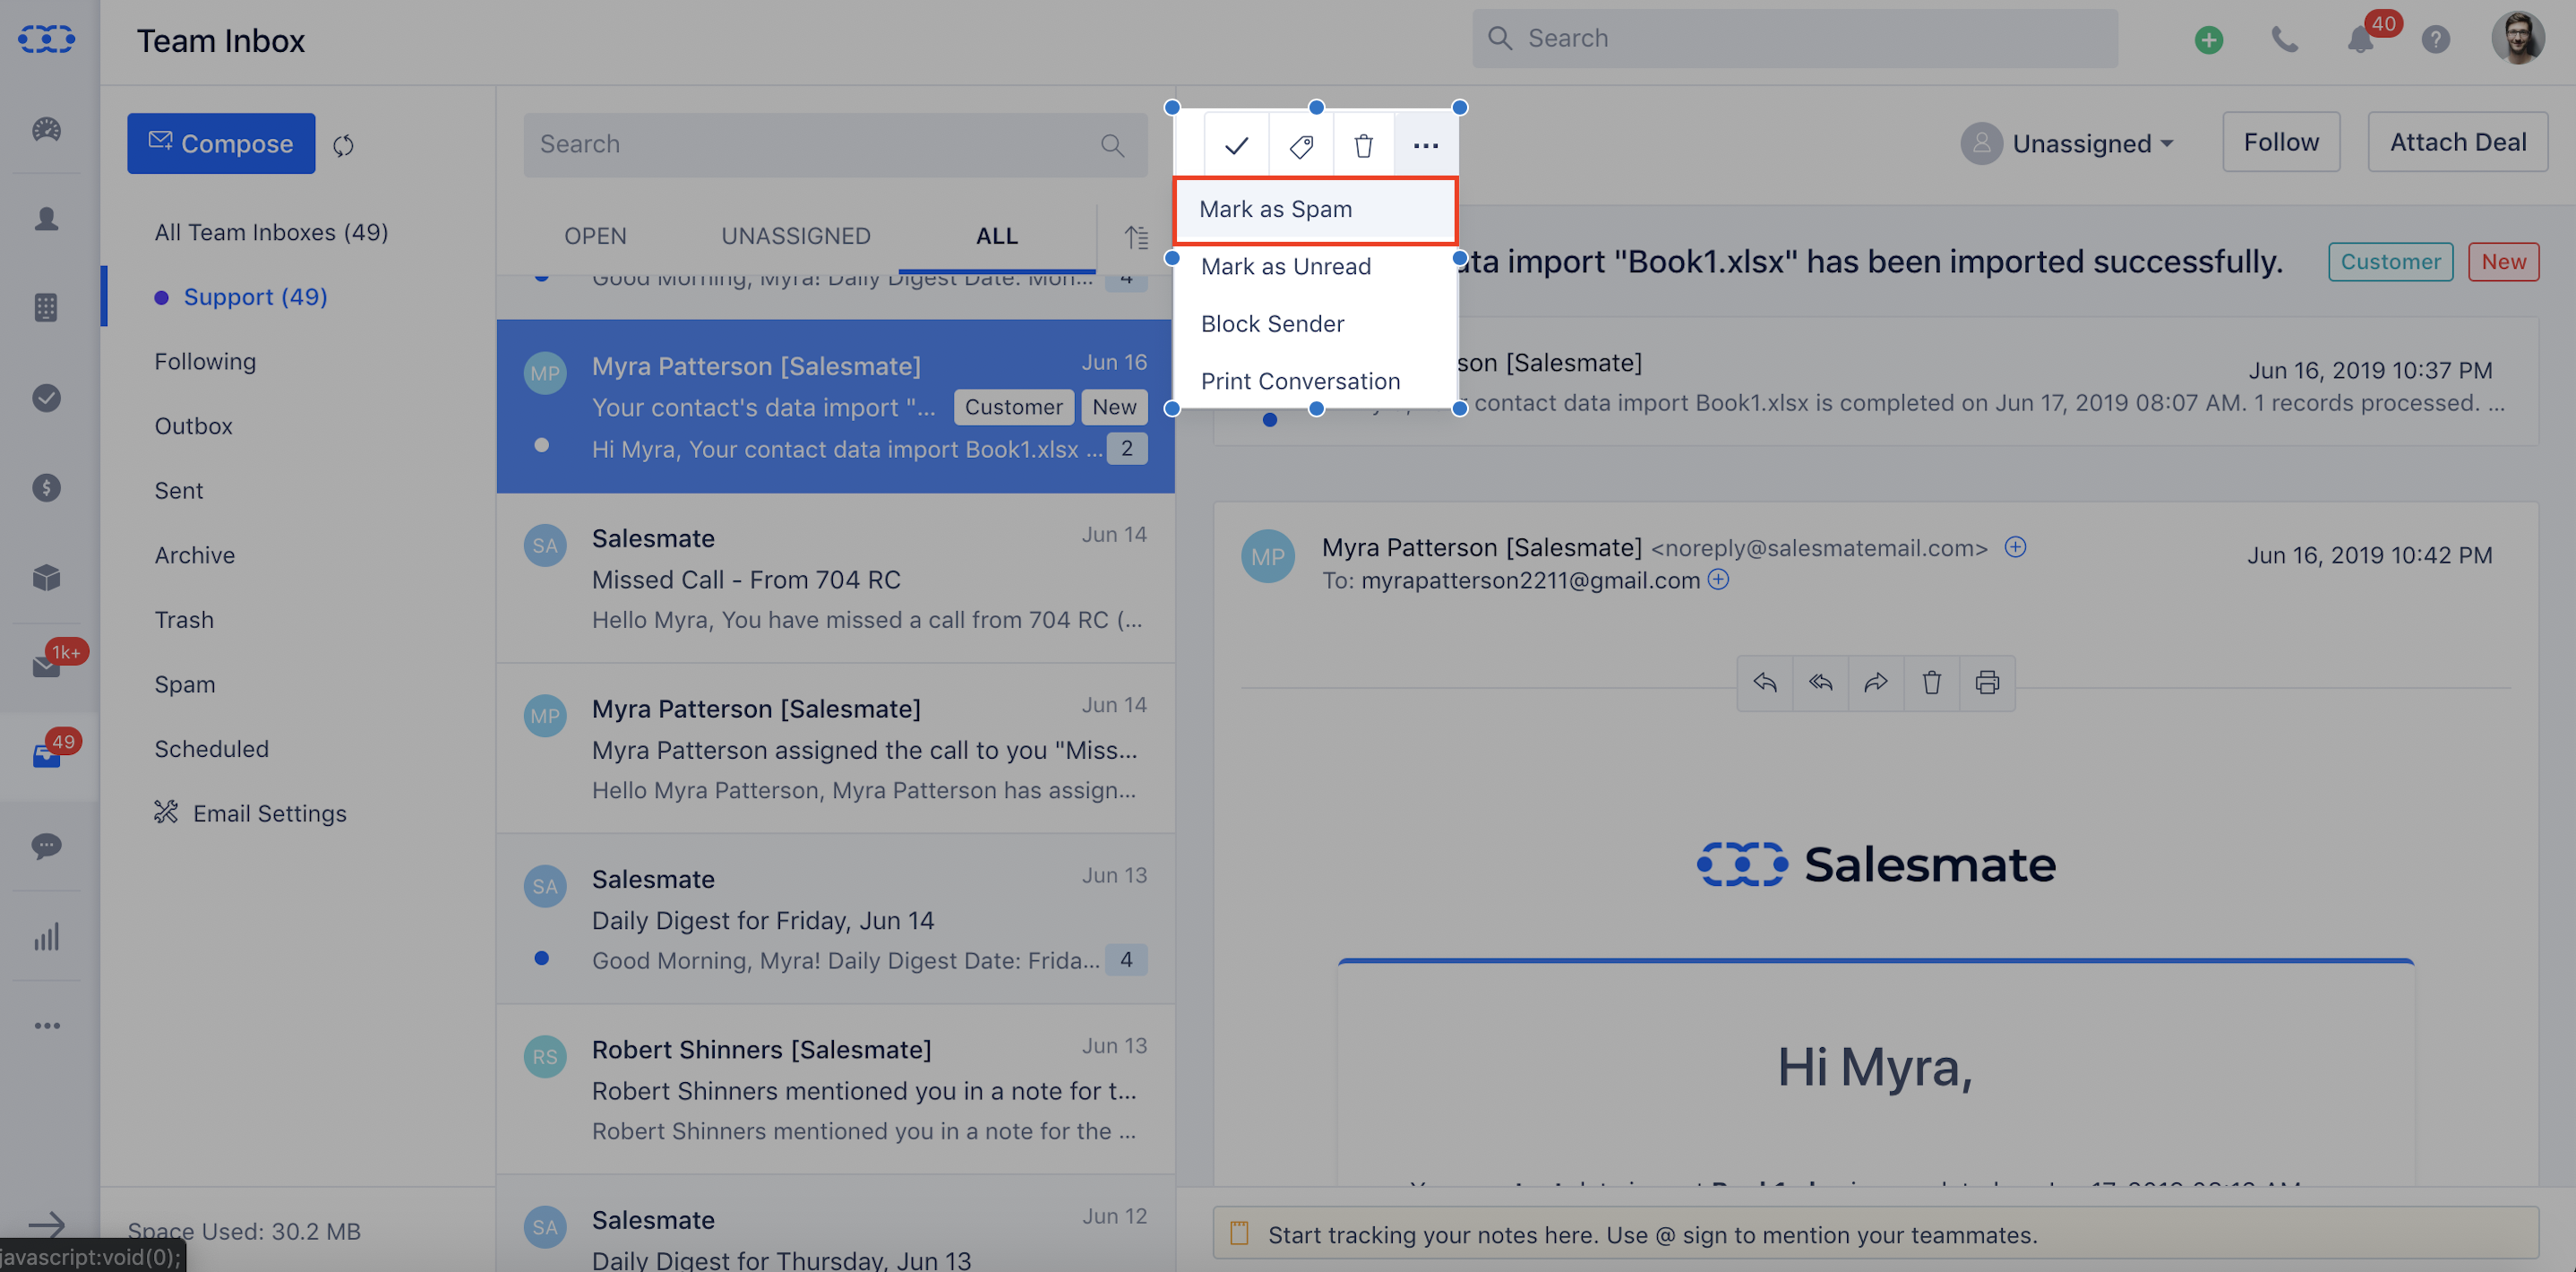The width and height of the screenshot is (2576, 1272).
Task: Select Mark as Unread menu item
Action: [1315, 267]
